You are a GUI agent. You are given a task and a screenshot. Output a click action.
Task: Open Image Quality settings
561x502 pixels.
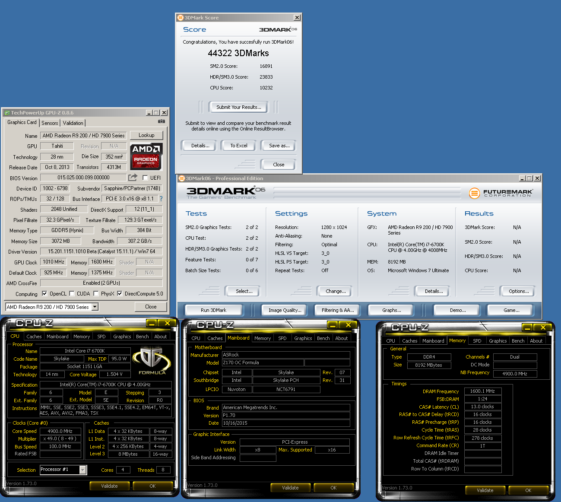pyautogui.click(x=285, y=310)
